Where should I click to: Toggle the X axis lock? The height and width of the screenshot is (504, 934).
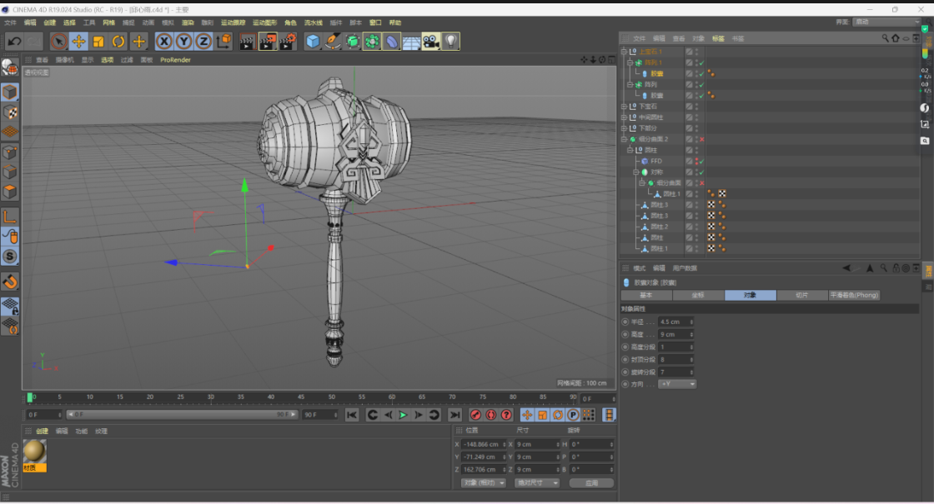tap(164, 41)
